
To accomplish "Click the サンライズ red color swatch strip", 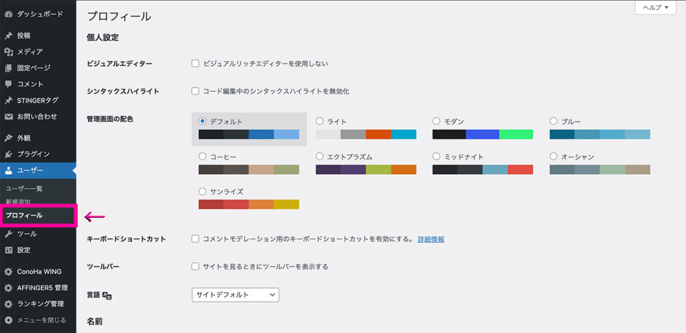I will point(249,204).
